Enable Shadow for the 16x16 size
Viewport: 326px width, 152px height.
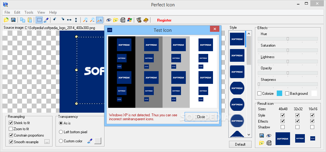pyautogui.click(x=312, y=127)
